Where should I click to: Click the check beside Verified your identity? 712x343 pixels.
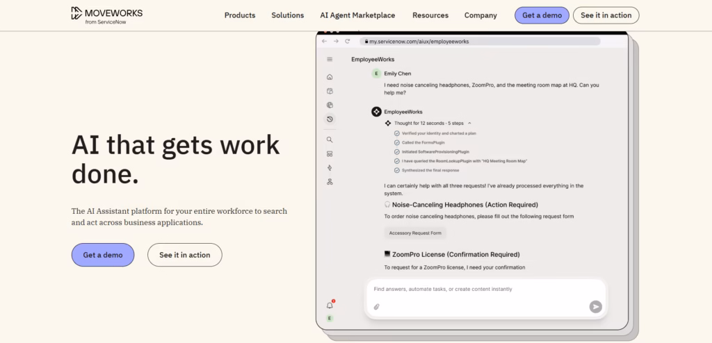[397, 133]
